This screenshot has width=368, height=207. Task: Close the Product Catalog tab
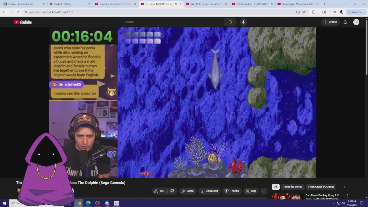click(89, 4)
